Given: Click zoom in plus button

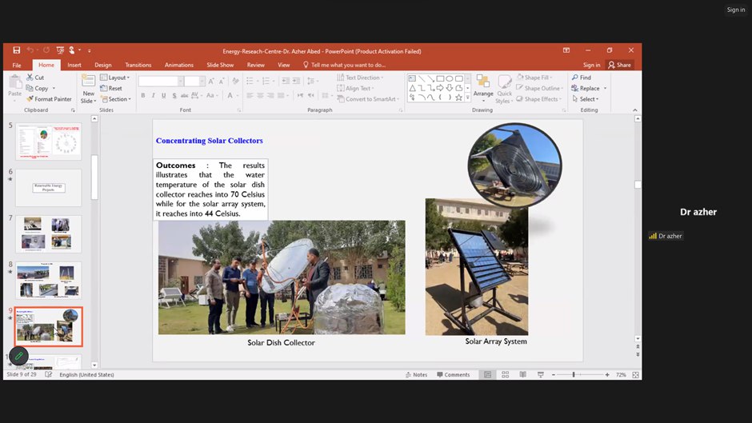Looking at the screenshot, I should 607,374.
